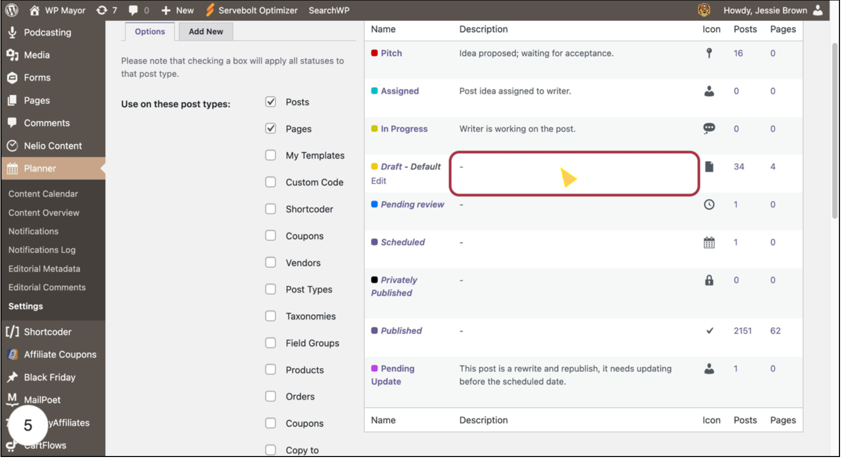Click the Shortcoder bracket icon
The width and height of the screenshot is (841, 459).
click(x=12, y=332)
